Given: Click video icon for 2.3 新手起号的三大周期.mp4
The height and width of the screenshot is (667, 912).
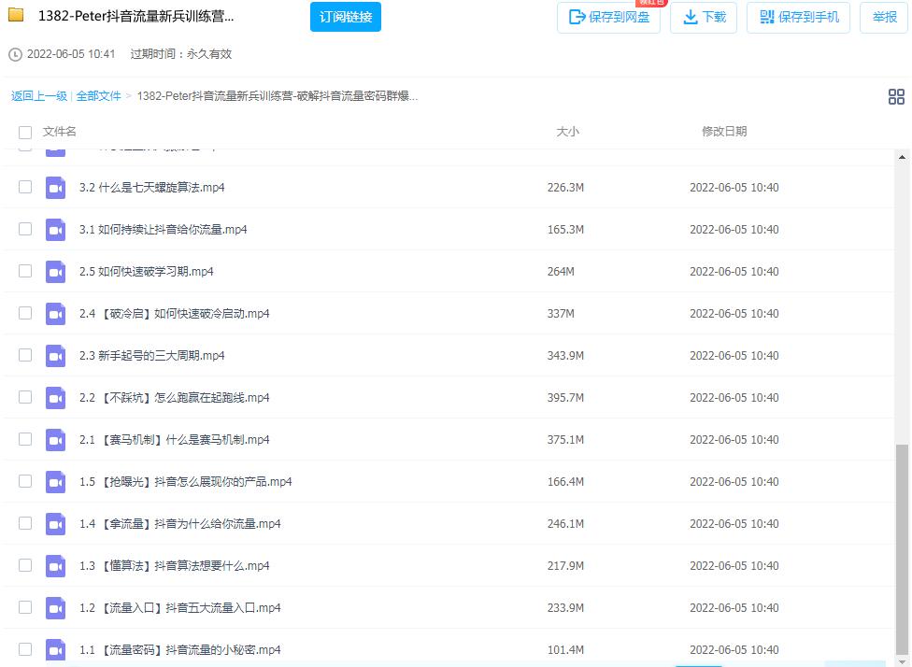Looking at the screenshot, I should 56,356.
